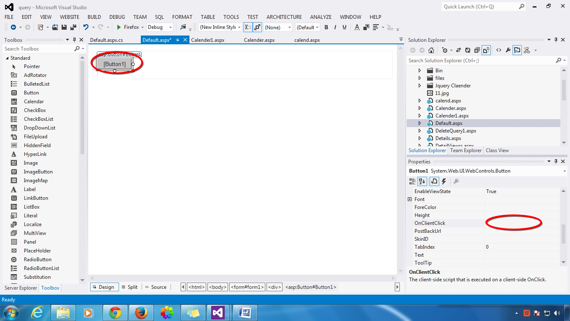Pin the Toolbox panel with the pushpin

pyautogui.click(x=75, y=40)
